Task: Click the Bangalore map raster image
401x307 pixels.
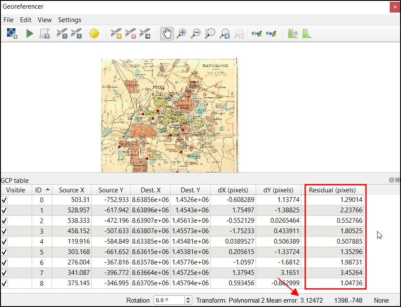Action: pos(169,115)
